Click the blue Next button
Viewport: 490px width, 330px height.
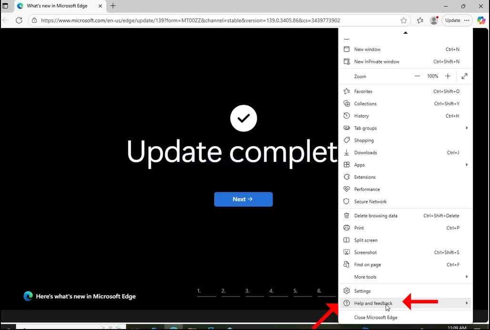click(x=243, y=199)
